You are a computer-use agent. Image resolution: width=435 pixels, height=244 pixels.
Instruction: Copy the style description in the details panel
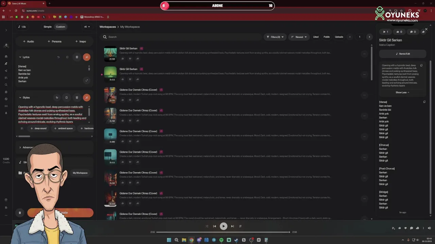[x=421, y=65]
